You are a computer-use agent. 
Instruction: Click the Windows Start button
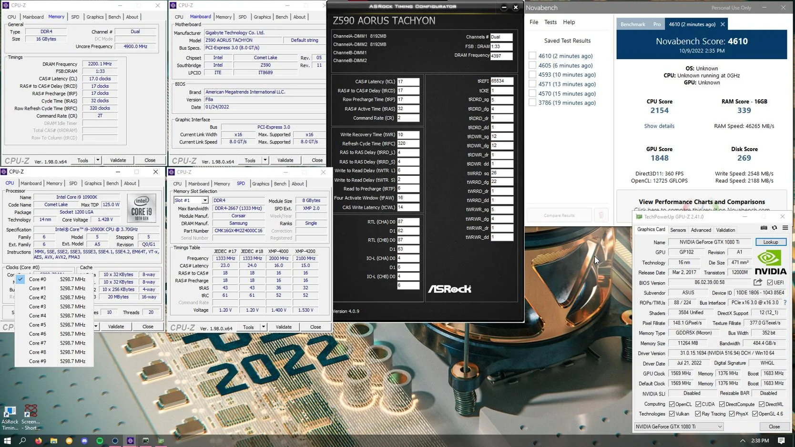(7, 441)
